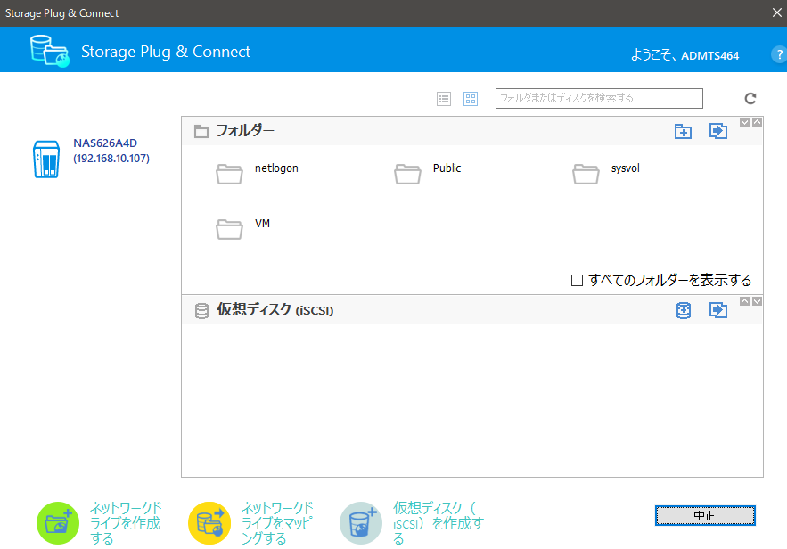The height and width of the screenshot is (549, 787).
Task: Click ようこそ、ADMTS464 welcome text
Action: [x=685, y=55]
